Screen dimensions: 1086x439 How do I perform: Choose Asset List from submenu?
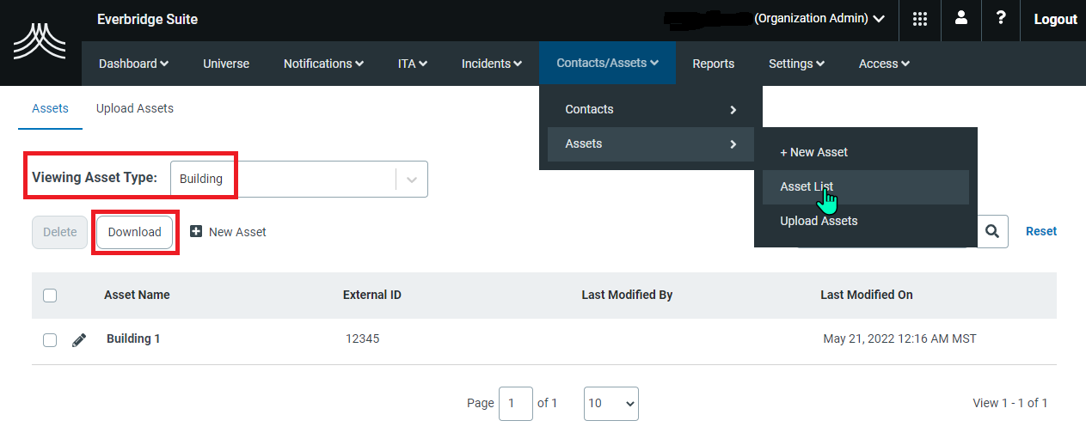pos(866,186)
